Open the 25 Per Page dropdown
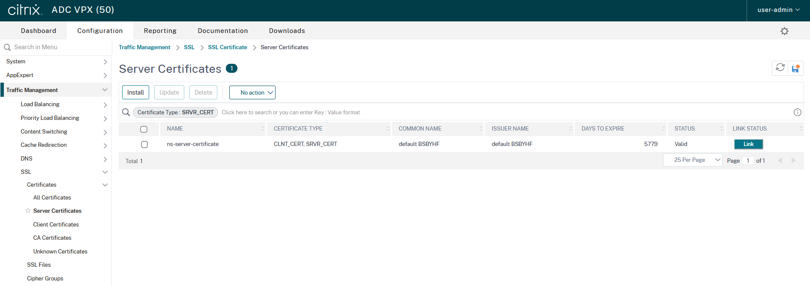Image resolution: width=810 pixels, height=286 pixels. pos(693,160)
